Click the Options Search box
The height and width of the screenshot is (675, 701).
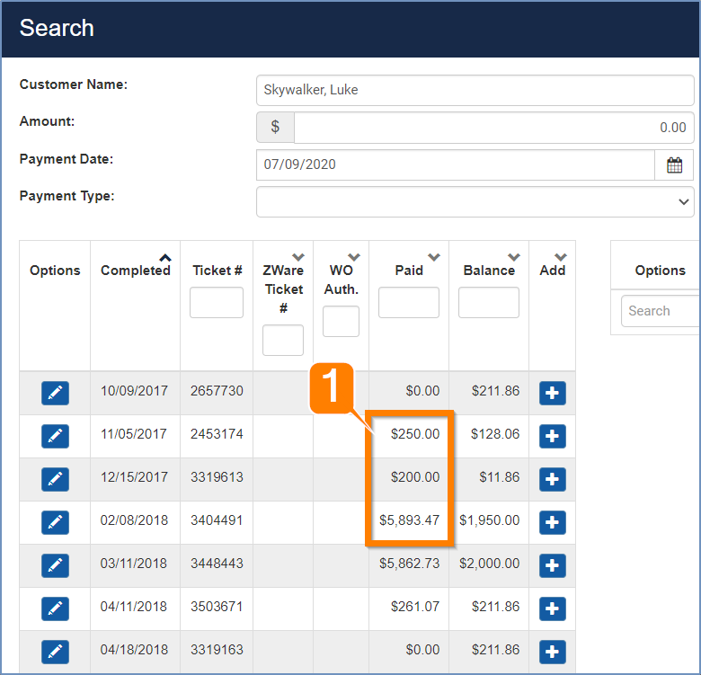[x=660, y=311]
